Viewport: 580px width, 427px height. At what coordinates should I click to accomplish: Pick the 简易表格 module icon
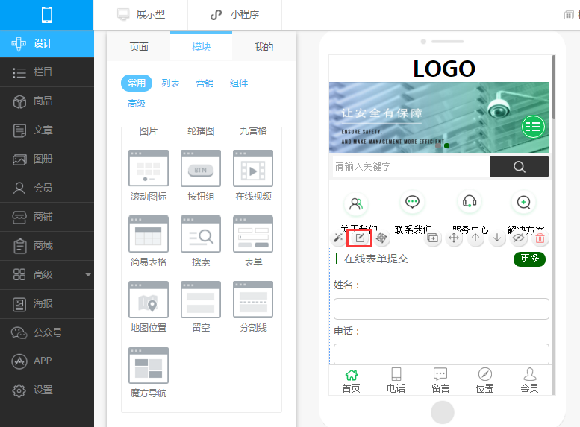tap(149, 234)
